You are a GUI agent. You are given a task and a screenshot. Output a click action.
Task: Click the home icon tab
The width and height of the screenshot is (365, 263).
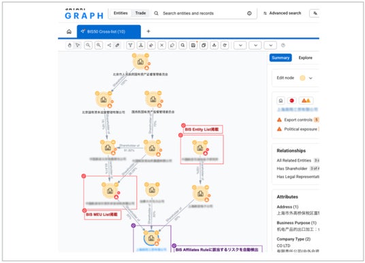point(69,31)
